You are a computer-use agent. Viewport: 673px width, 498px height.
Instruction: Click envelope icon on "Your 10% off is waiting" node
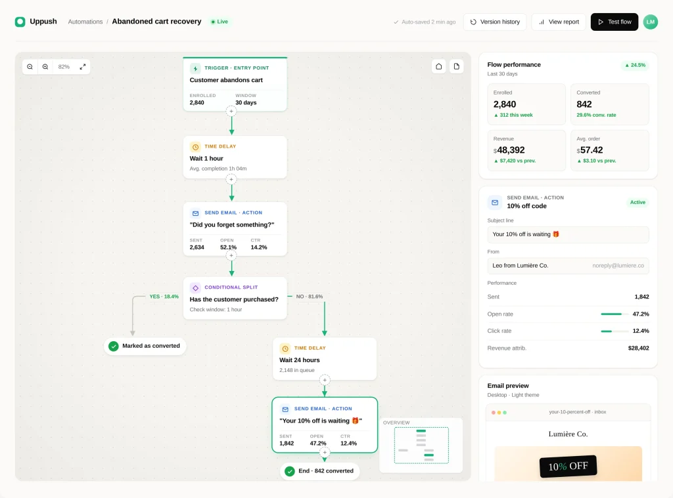[285, 409]
